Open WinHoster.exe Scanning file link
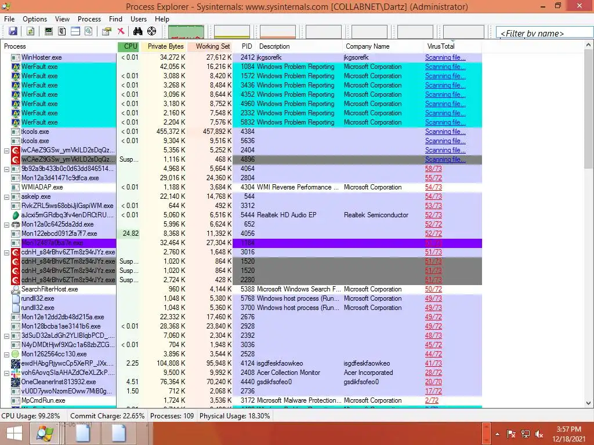This screenshot has height=445, width=594. [x=445, y=57]
